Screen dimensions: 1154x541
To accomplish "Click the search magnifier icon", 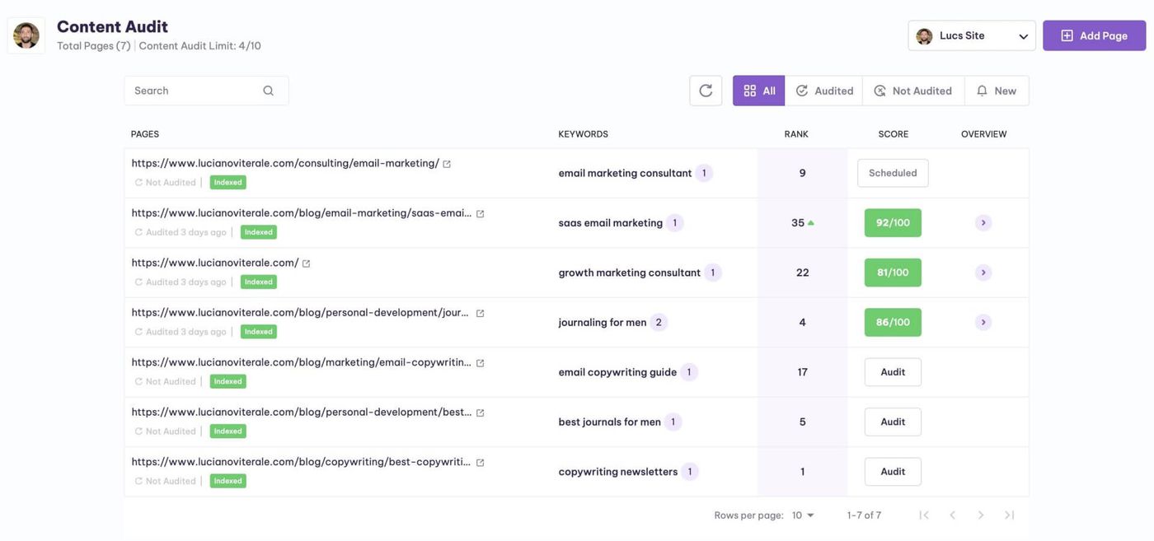I will point(268,91).
